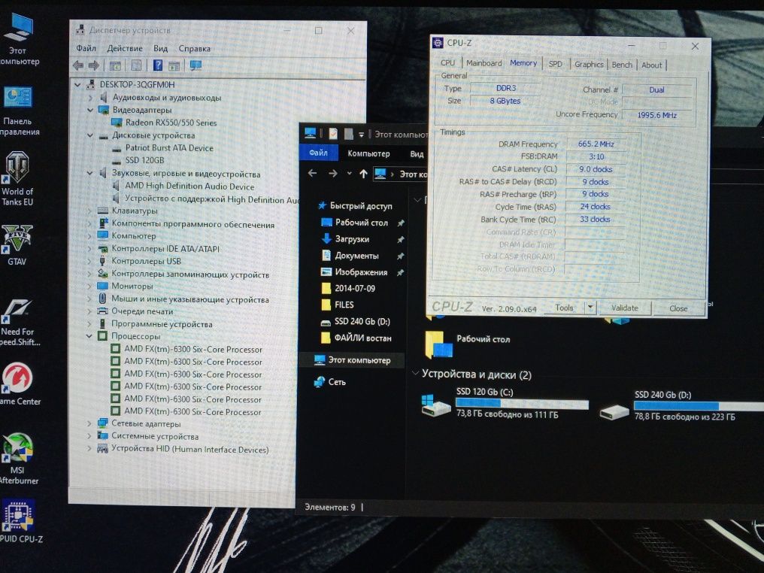Click the Tools button in CPU-Z
764x573 pixels.
pos(564,308)
